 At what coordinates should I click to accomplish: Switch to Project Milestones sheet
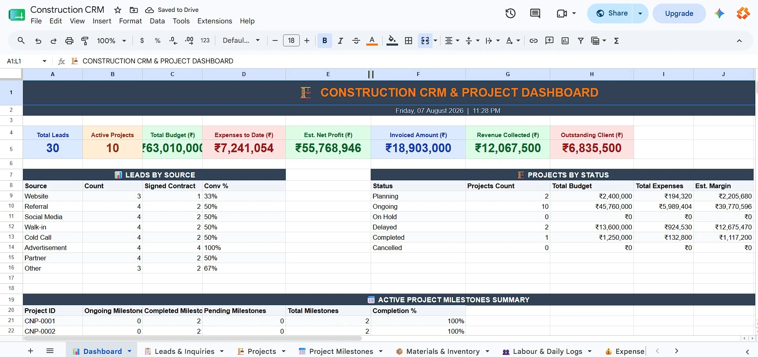[341, 351]
